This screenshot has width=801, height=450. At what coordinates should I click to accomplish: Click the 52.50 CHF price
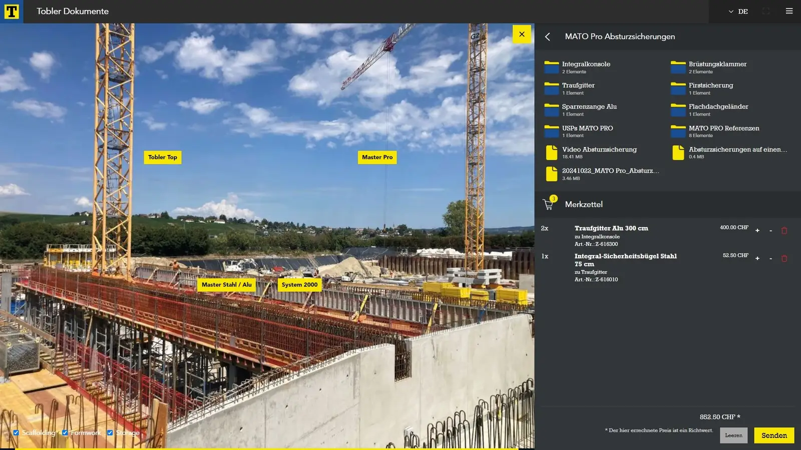[x=735, y=255]
